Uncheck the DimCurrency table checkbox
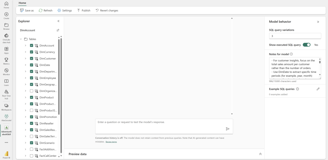The width and height of the screenshot is (328, 160). [x=31, y=52]
